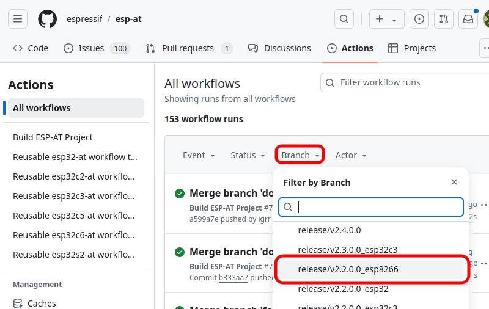
Task: Open the hamburger navigation menu
Action: coord(18,19)
